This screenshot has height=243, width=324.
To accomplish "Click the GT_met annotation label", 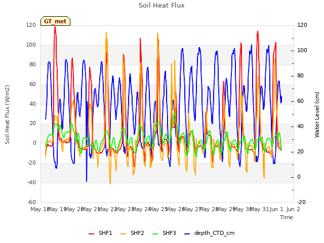I will coord(55,21).
